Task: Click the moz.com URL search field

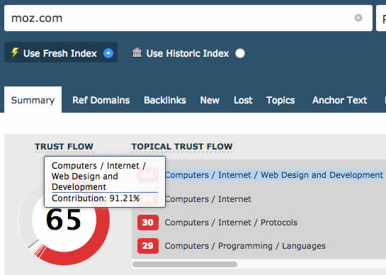Action: [x=188, y=18]
